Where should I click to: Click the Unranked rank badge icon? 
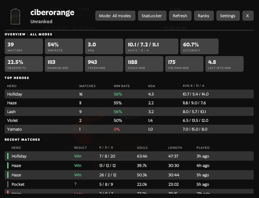pyautogui.click(x=15, y=16)
